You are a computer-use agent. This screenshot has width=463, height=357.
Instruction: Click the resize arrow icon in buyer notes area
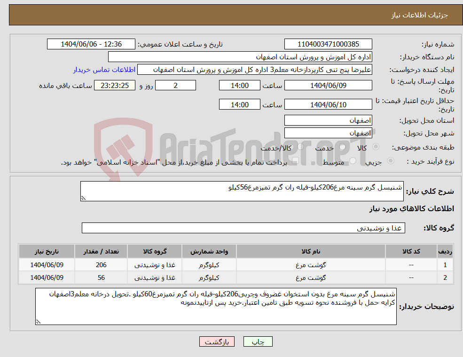(38, 320)
